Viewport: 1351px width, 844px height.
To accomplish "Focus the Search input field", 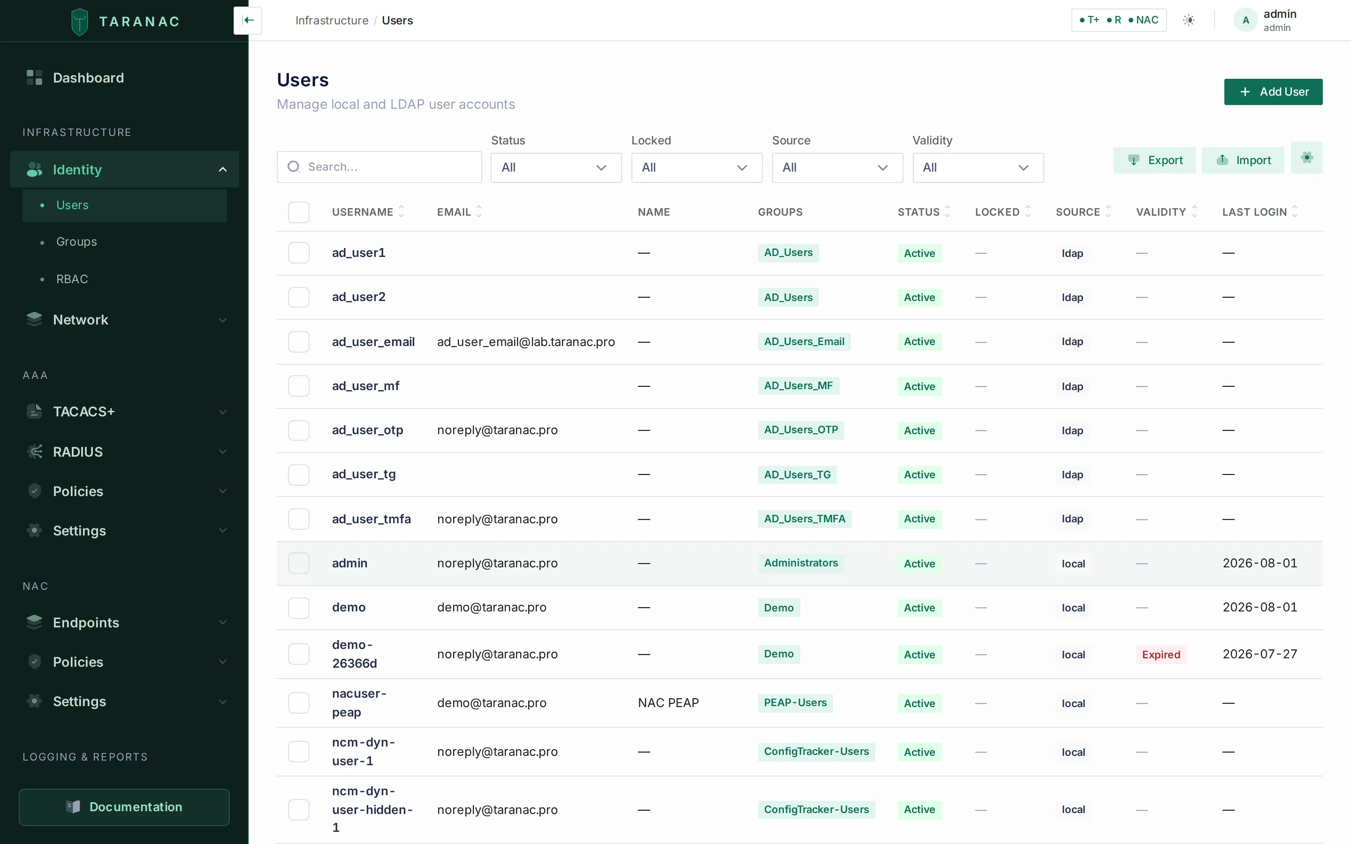I will pos(379,167).
